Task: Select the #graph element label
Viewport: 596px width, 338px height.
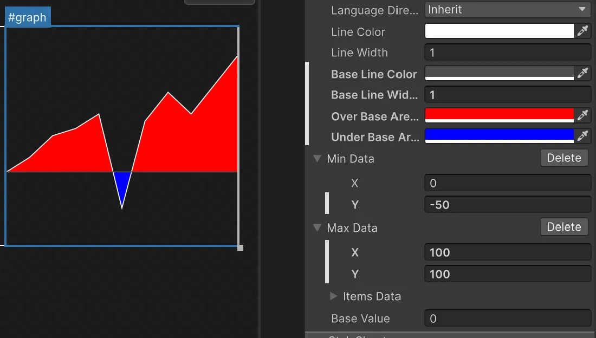Action: point(28,17)
